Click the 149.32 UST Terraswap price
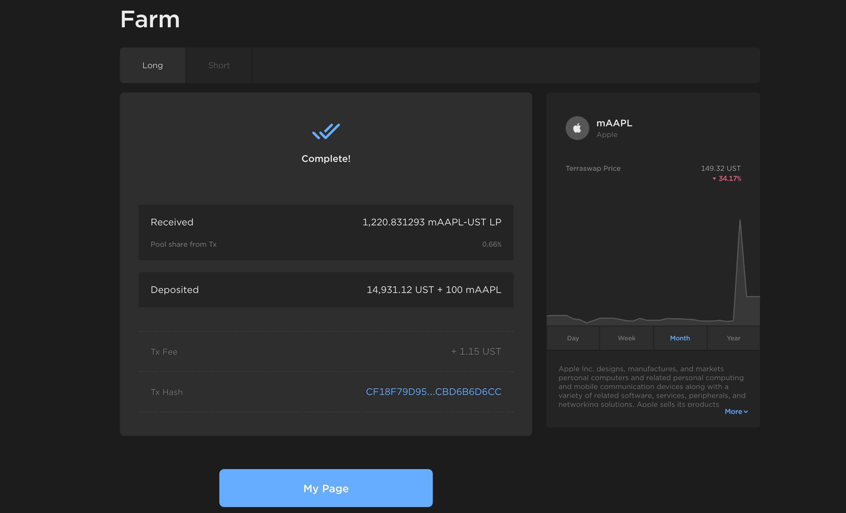 tap(720, 168)
